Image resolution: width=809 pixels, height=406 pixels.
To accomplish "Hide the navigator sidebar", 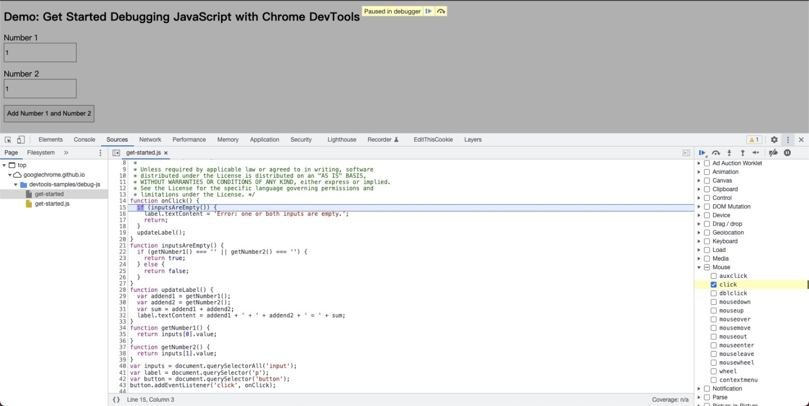I will click(116, 153).
